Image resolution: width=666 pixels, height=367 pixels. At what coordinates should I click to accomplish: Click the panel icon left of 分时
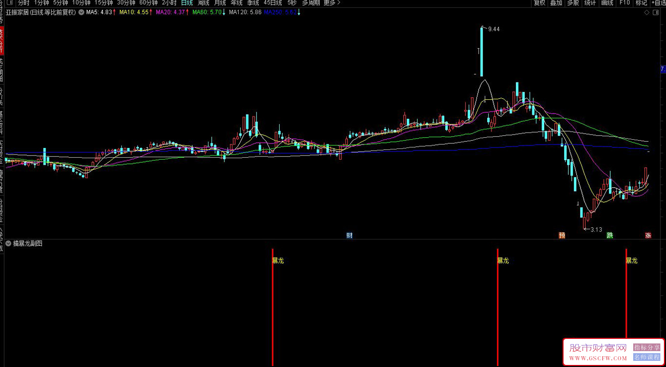(x=10, y=3)
